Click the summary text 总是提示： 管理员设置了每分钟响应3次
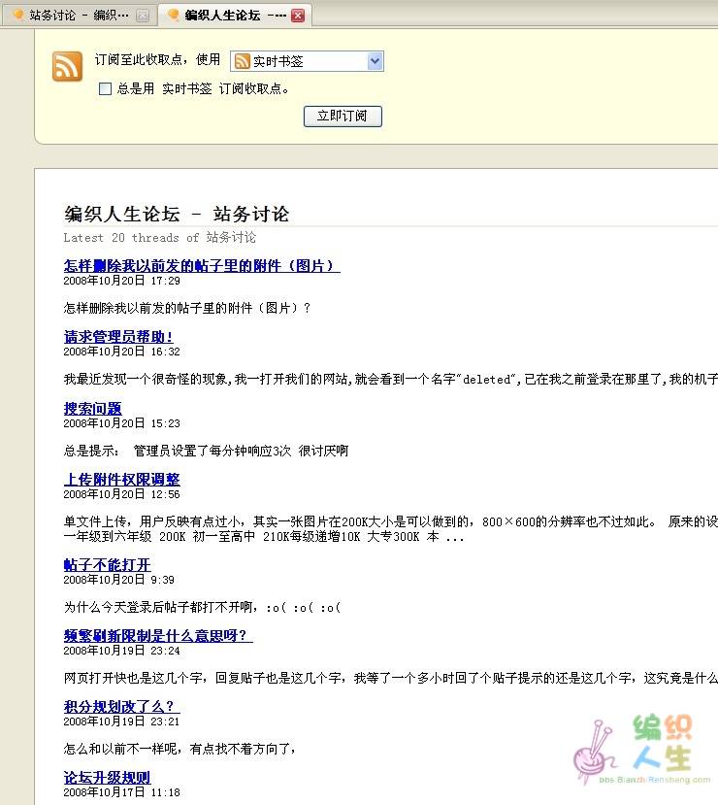 tap(178, 451)
